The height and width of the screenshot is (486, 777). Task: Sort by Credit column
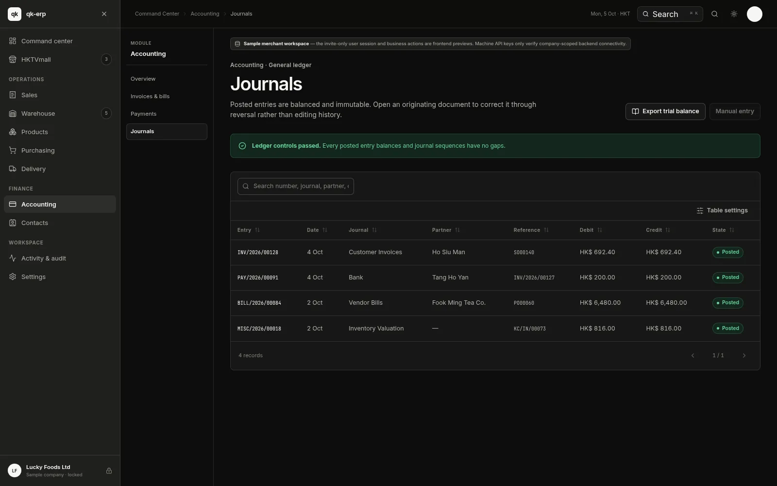point(658,230)
